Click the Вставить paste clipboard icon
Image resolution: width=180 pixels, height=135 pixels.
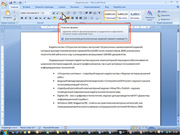pos(8,13)
